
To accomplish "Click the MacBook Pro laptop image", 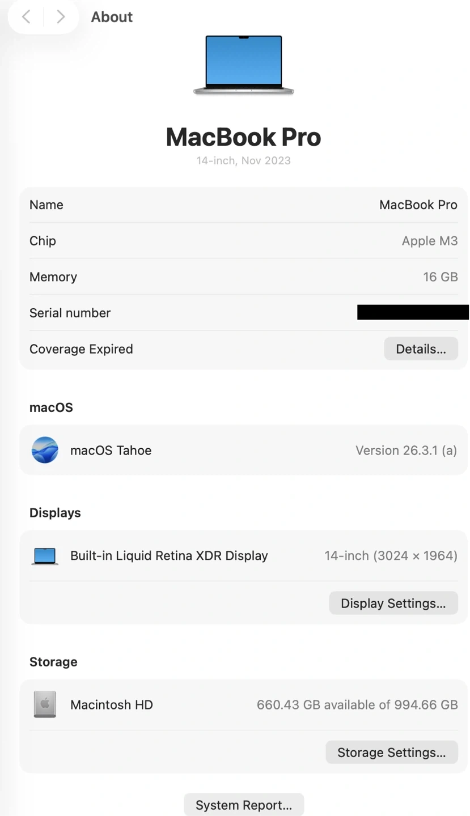I will (243, 65).
